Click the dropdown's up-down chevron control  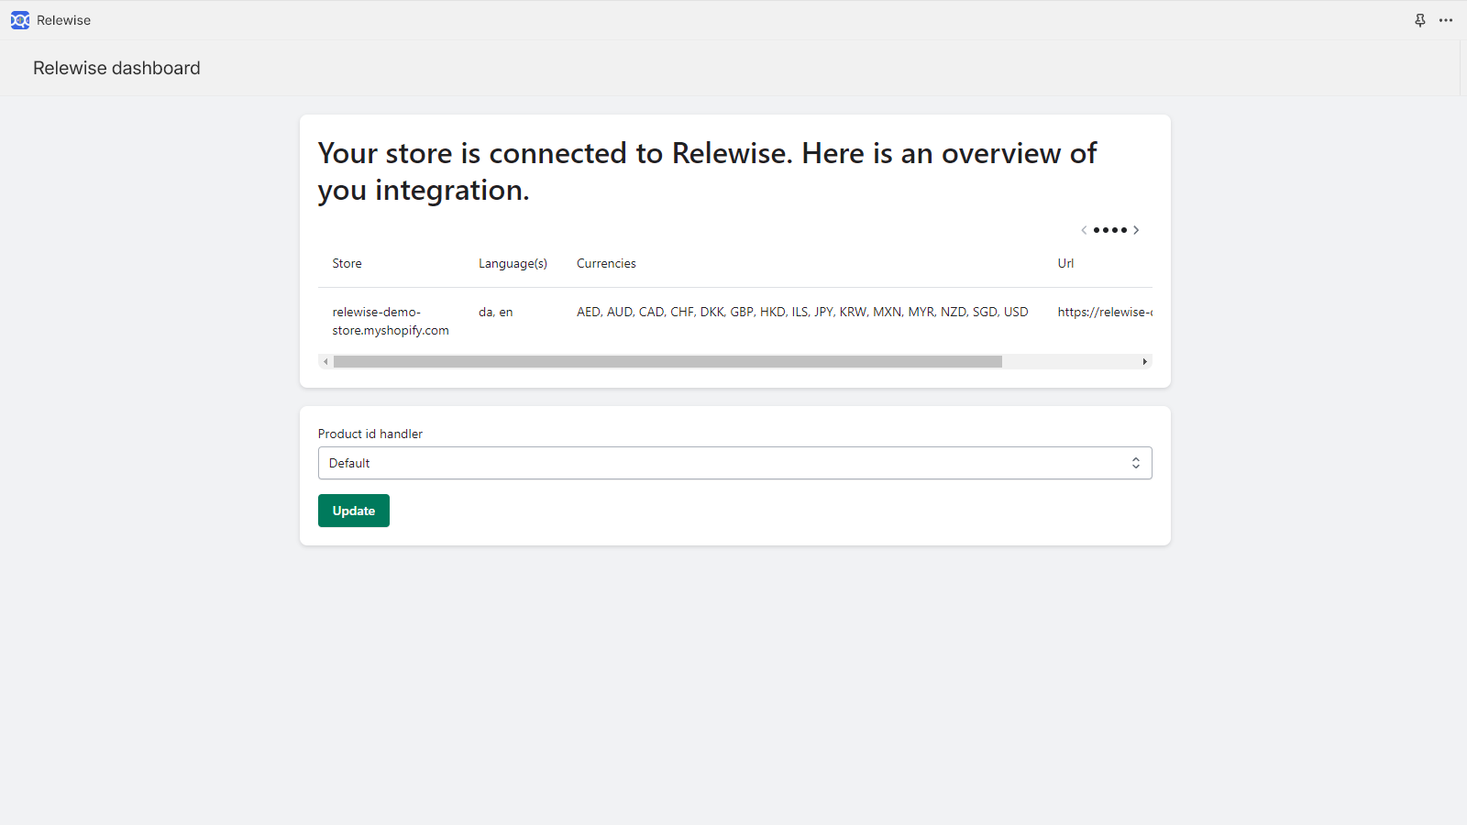(x=1135, y=463)
